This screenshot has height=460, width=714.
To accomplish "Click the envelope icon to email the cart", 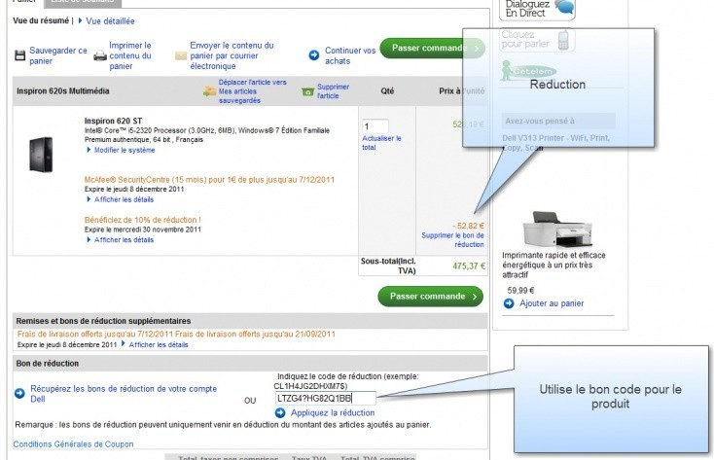I will tap(180, 55).
